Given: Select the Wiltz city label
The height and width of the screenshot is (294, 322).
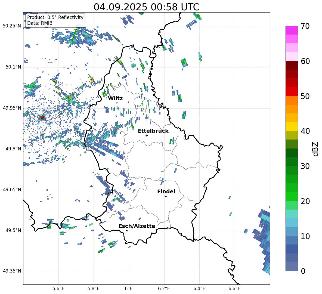Looking at the screenshot, I should coord(115,98).
